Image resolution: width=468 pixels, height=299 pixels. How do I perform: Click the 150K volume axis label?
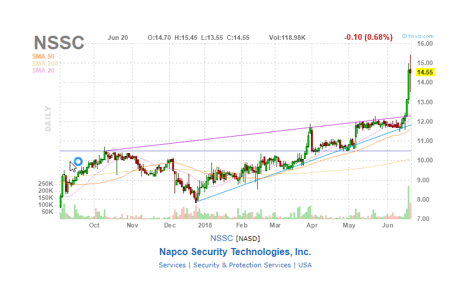[x=45, y=198]
